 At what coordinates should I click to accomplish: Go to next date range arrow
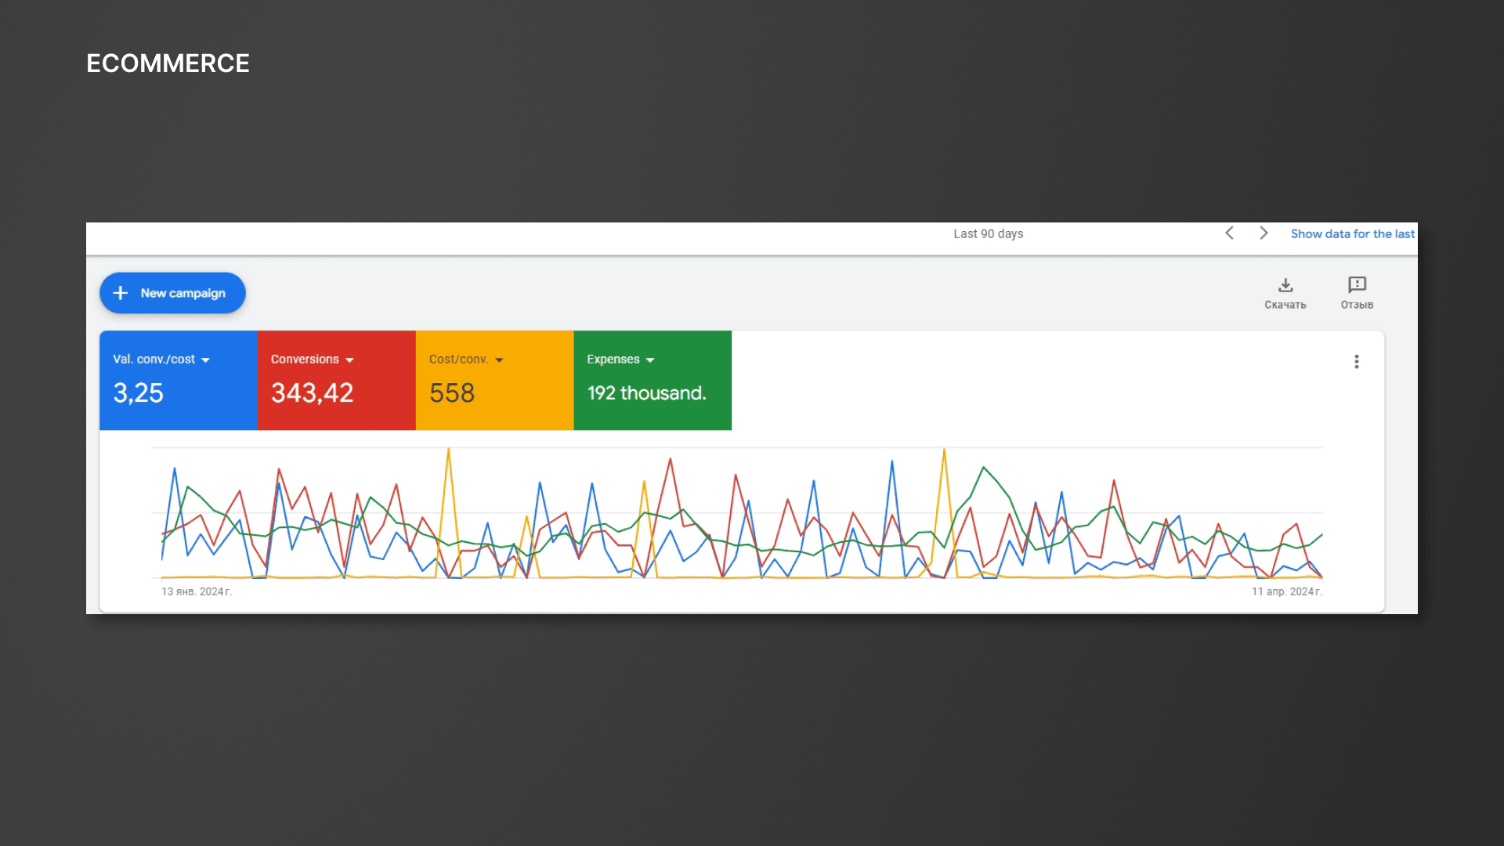coord(1264,233)
